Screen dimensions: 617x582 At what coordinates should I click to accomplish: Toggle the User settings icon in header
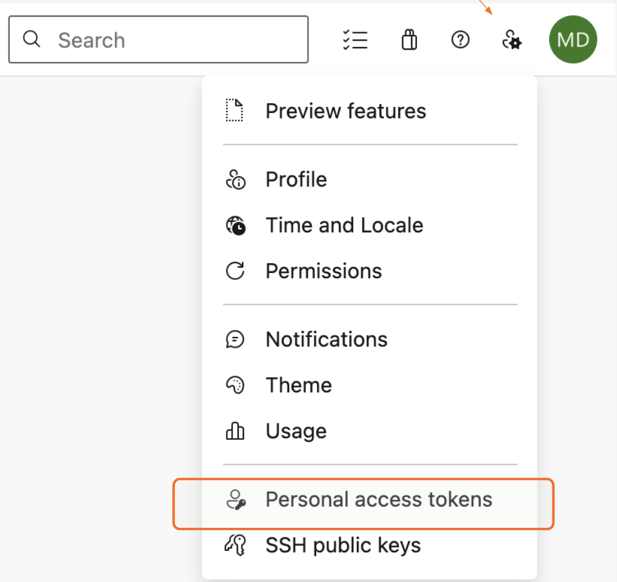click(512, 40)
